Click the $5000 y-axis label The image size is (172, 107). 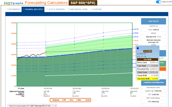(14, 33)
